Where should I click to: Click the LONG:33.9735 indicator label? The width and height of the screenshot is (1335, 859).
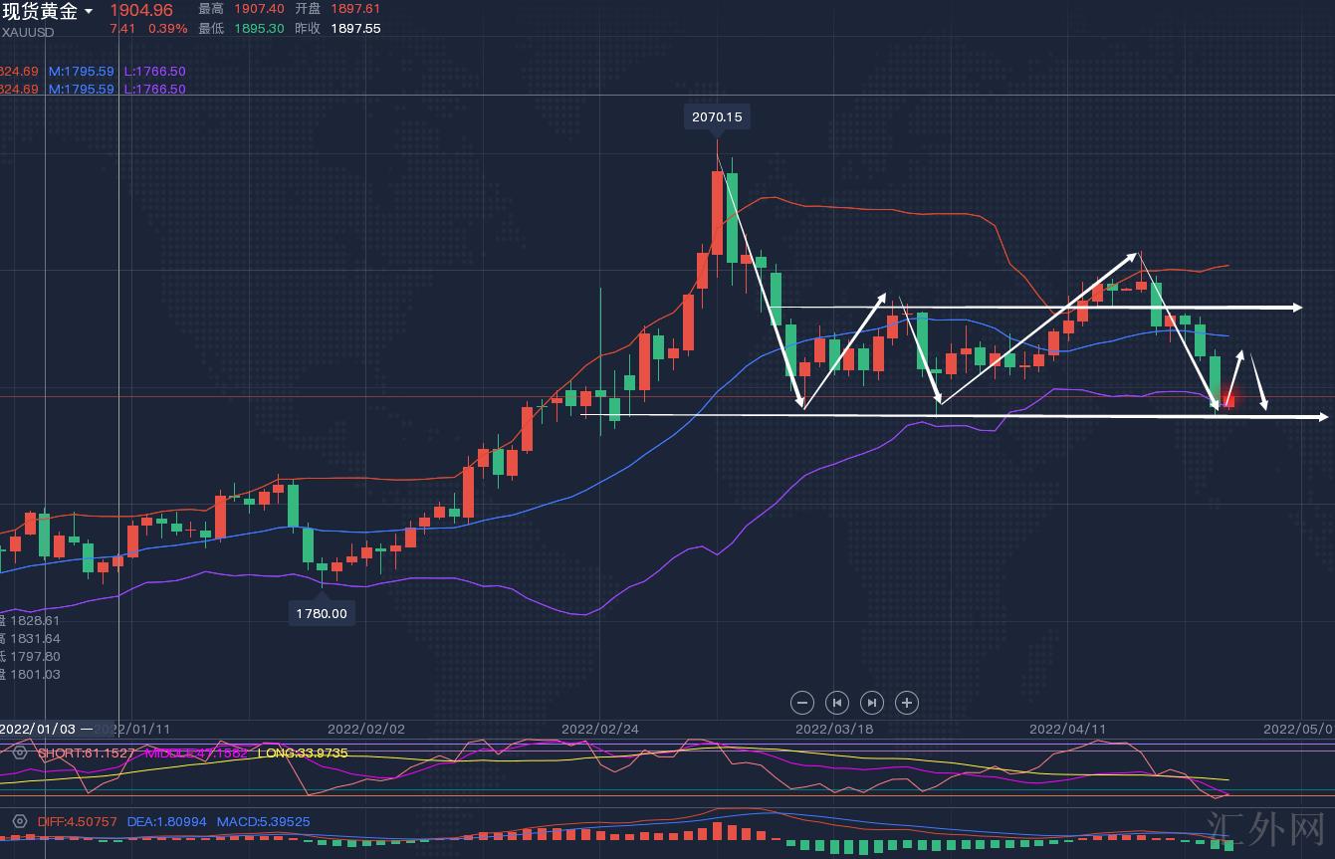click(303, 752)
